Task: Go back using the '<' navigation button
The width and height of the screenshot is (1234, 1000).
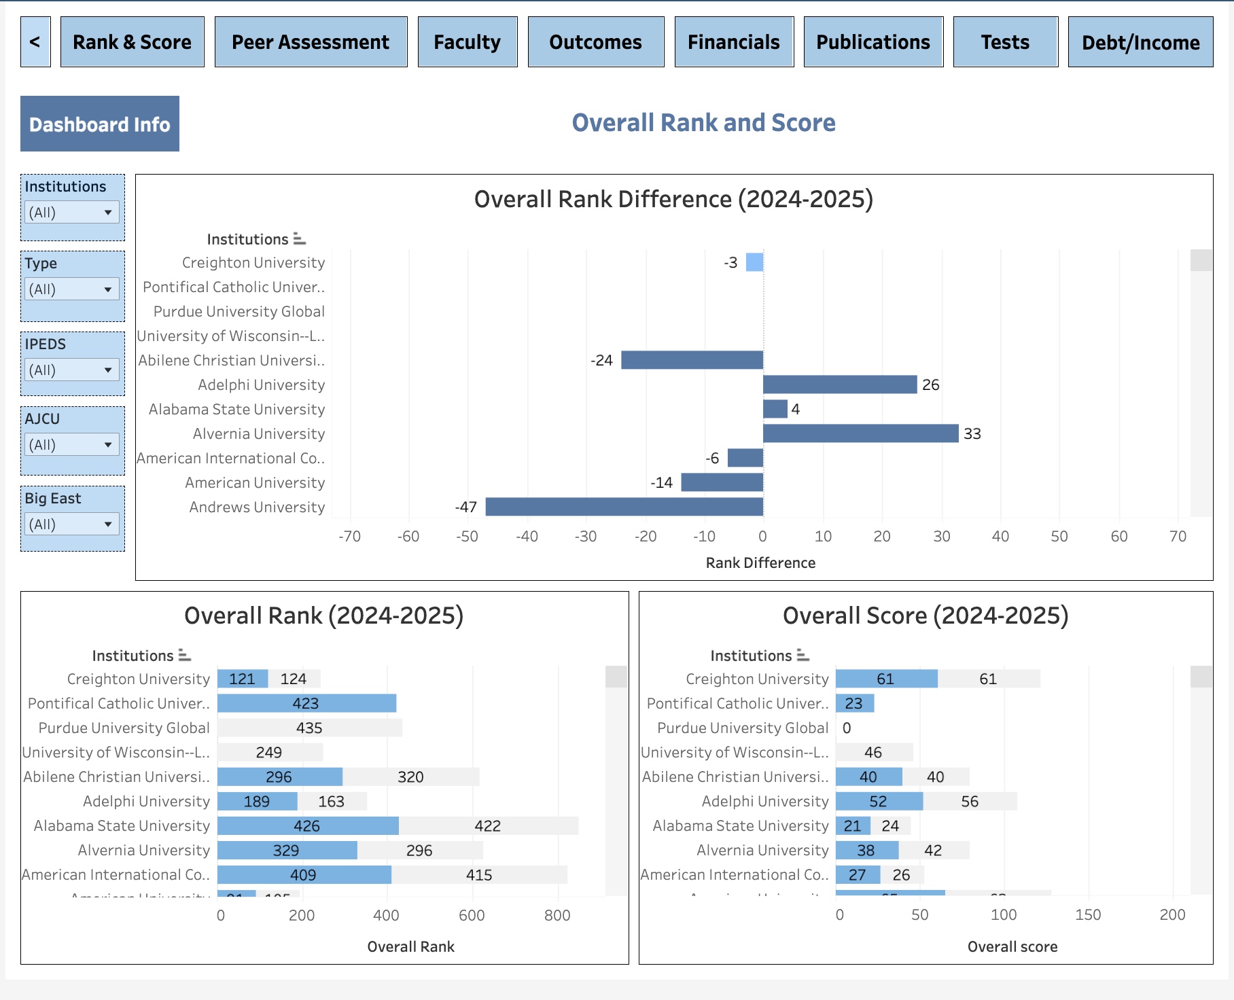Action: (35, 42)
